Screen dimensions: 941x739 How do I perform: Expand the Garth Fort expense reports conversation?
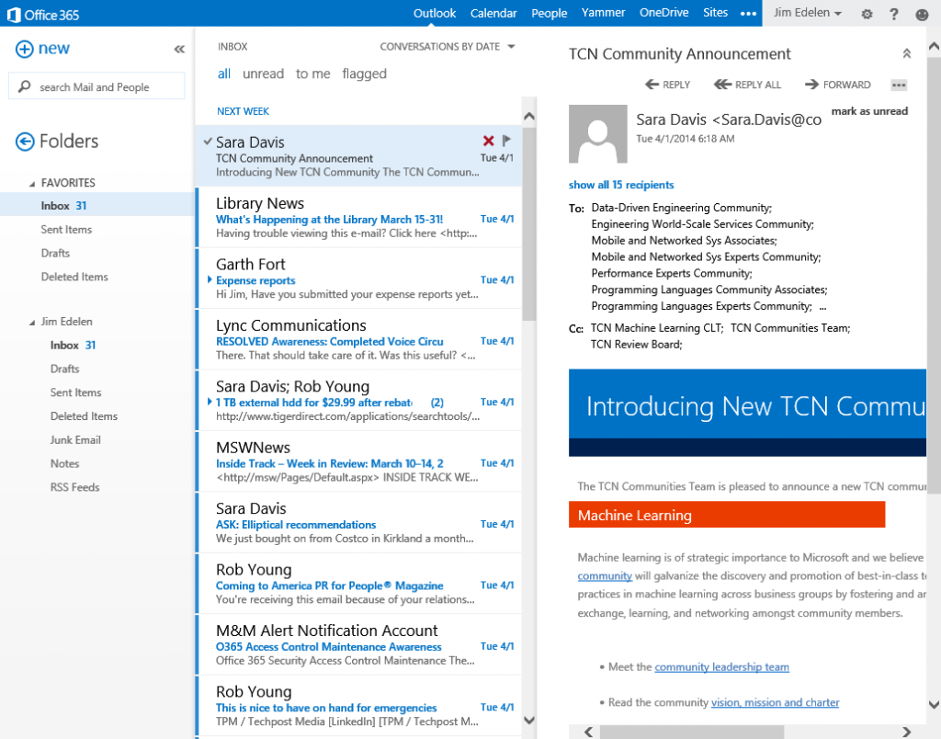pyautogui.click(x=207, y=279)
